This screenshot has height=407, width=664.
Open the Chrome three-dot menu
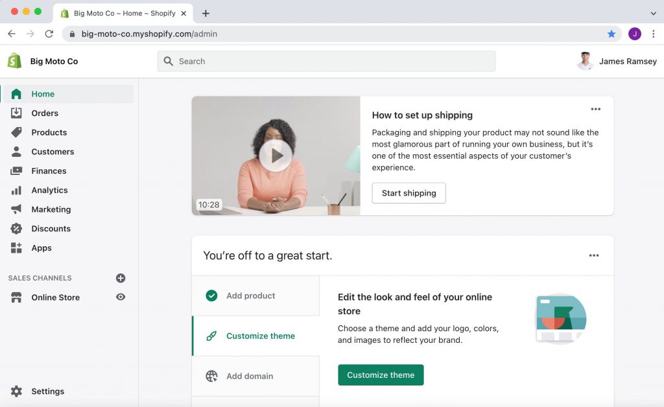pyautogui.click(x=654, y=34)
